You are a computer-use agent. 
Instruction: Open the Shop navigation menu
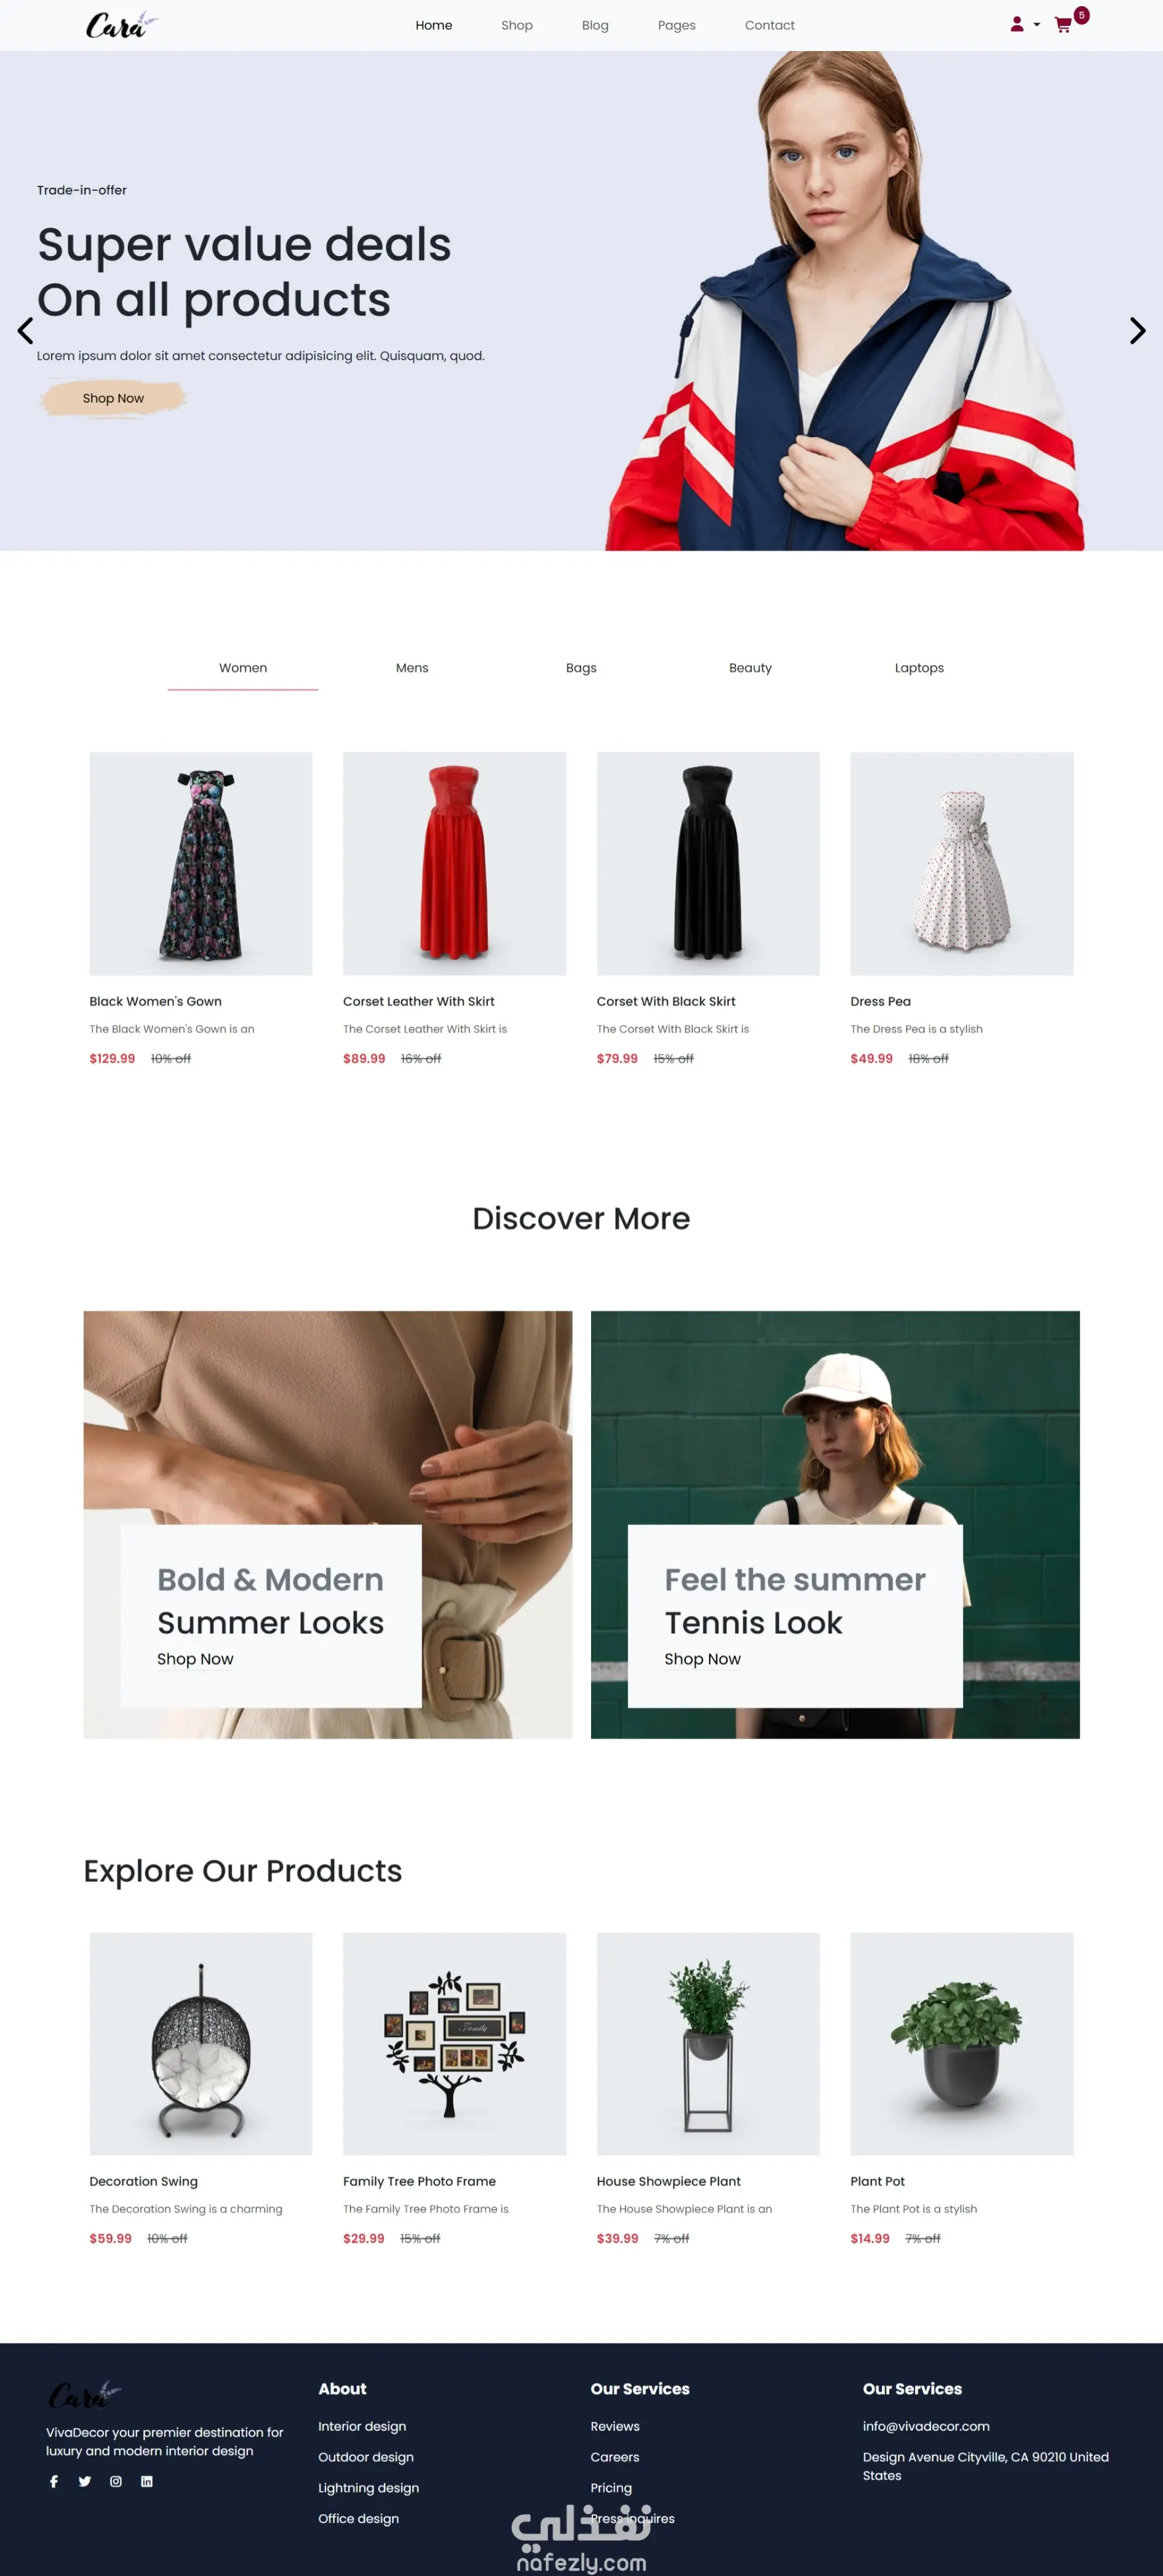coord(516,25)
